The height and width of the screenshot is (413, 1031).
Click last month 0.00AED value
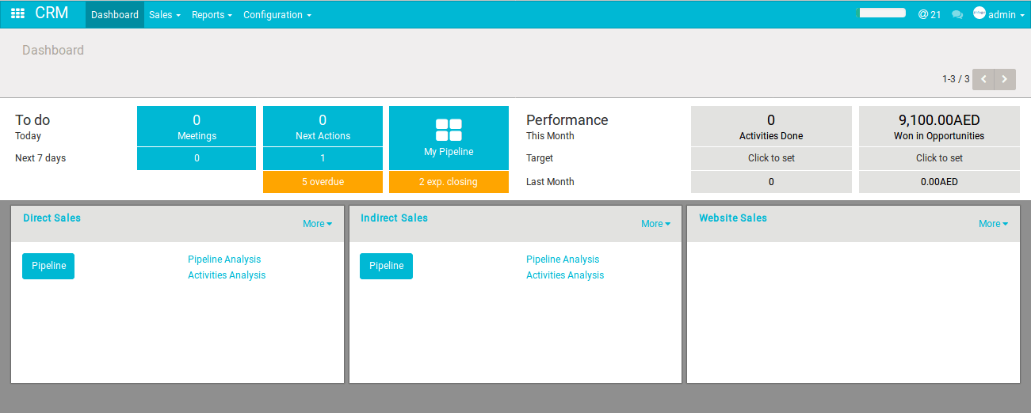[939, 182]
